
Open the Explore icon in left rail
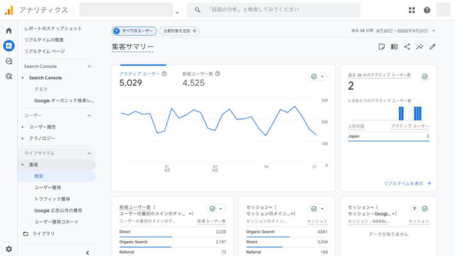pyautogui.click(x=9, y=61)
